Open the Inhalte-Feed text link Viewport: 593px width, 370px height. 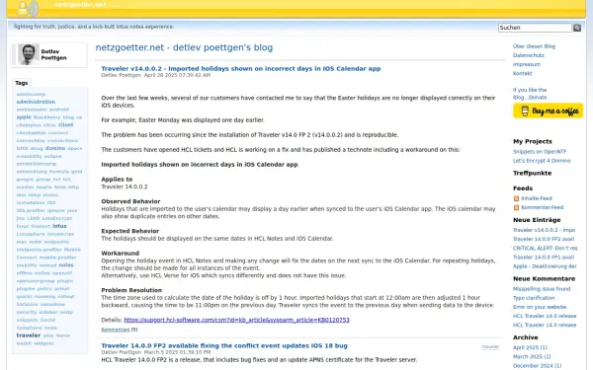537,198
